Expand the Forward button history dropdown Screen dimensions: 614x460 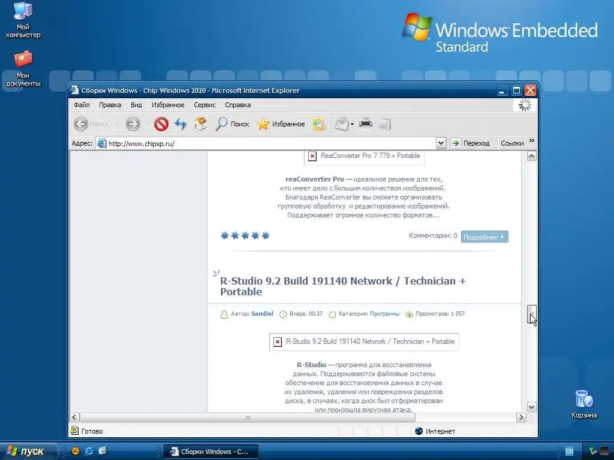(x=148, y=124)
